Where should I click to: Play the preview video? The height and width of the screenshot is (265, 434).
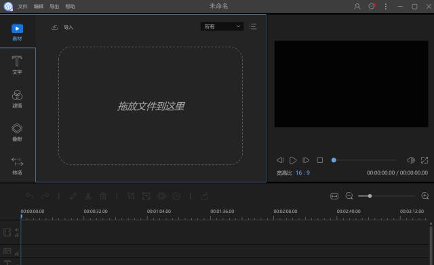(293, 160)
